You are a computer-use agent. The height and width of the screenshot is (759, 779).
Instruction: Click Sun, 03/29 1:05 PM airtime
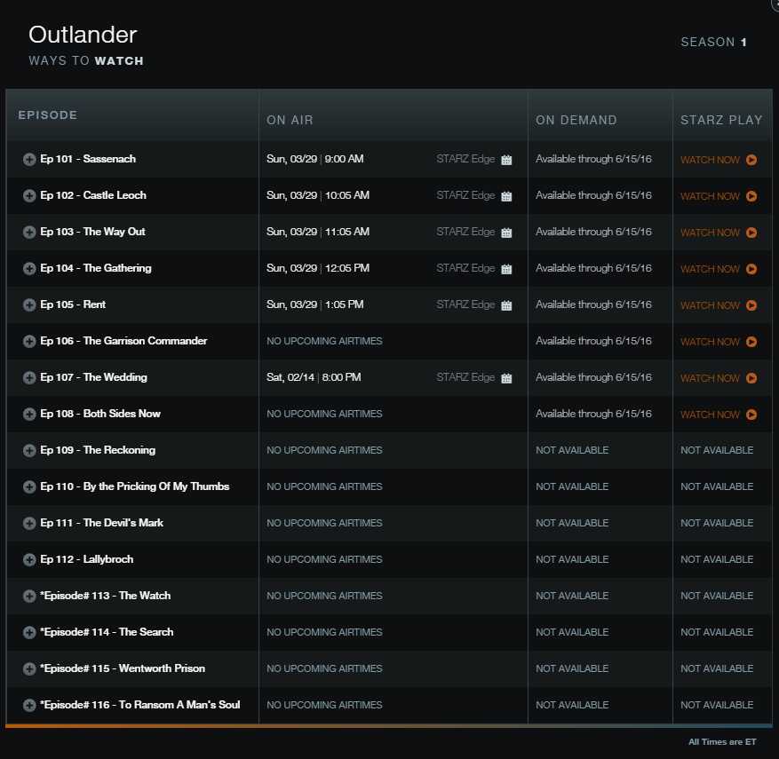click(x=315, y=304)
